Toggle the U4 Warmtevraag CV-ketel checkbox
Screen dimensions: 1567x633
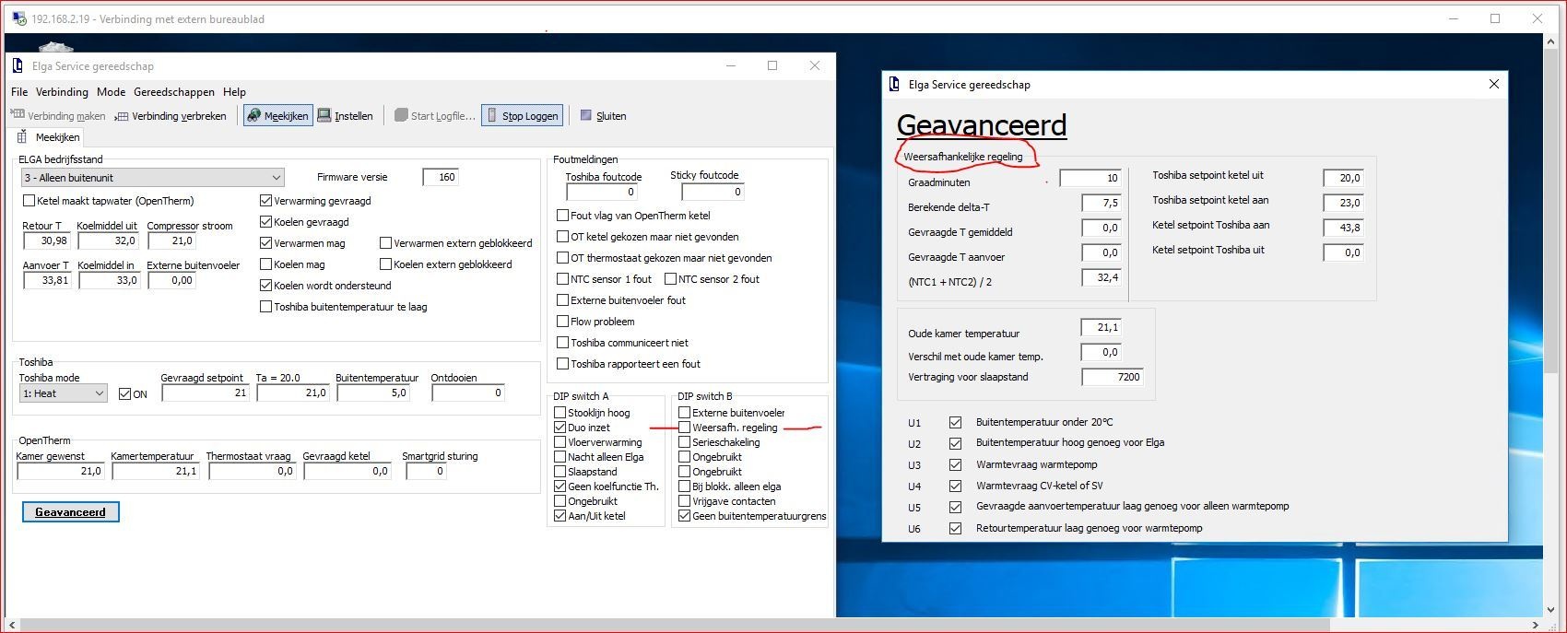pos(955,486)
